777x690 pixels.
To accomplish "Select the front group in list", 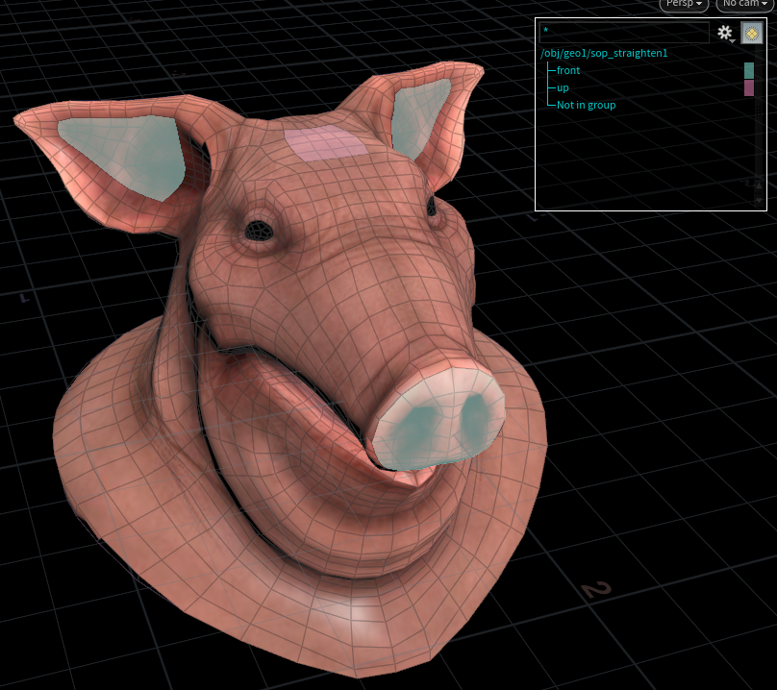I will pos(568,70).
